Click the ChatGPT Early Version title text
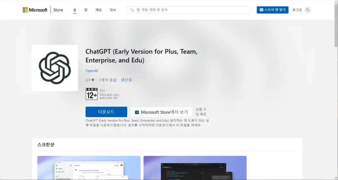 pos(141,56)
